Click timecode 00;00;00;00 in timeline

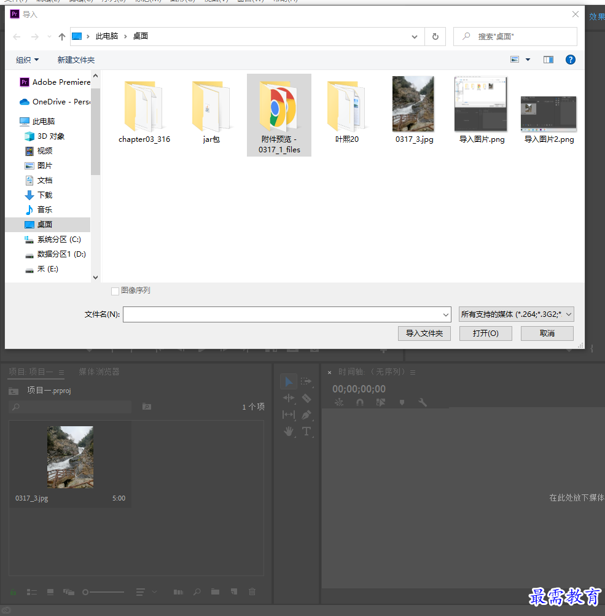click(x=359, y=389)
